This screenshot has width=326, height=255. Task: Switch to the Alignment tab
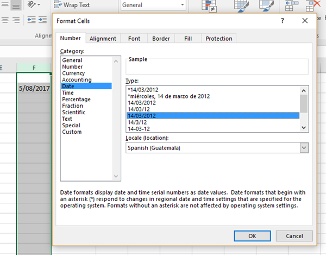[x=103, y=39]
